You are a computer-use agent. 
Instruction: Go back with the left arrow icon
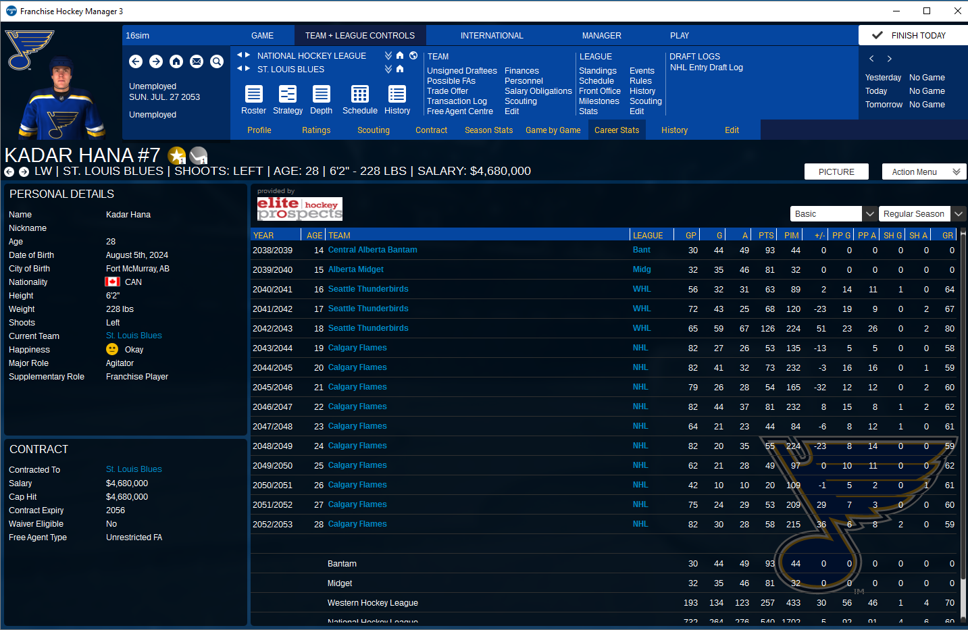click(x=136, y=61)
